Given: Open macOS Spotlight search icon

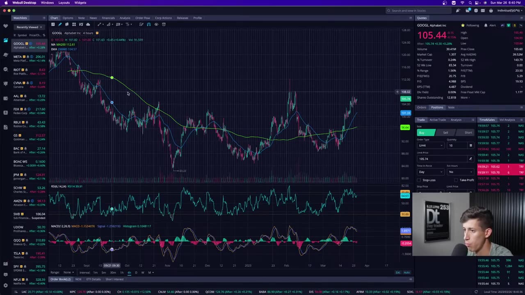Looking at the screenshot, I should 470,2.
